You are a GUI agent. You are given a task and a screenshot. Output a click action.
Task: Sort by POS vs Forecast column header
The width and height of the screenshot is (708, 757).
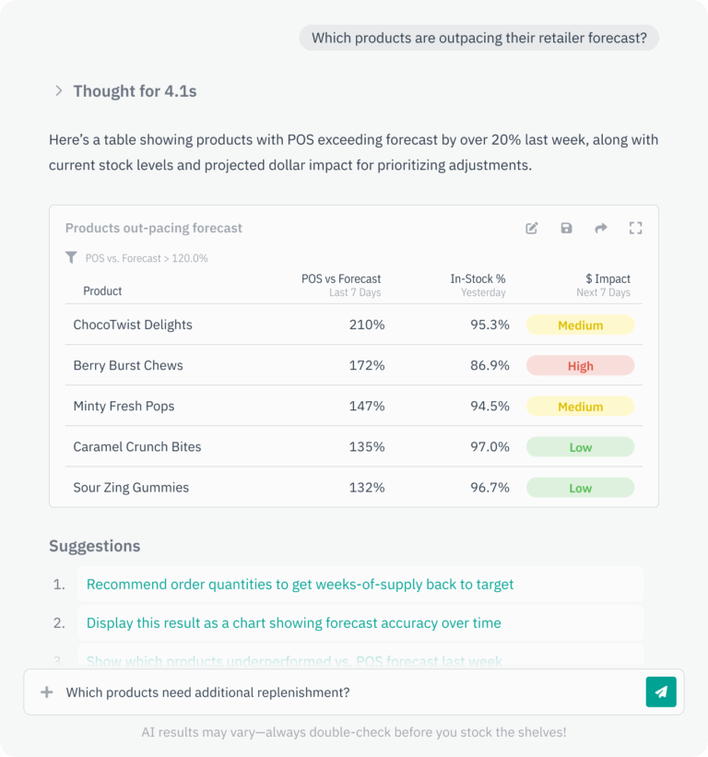pyautogui.click(x=341, y=279)
